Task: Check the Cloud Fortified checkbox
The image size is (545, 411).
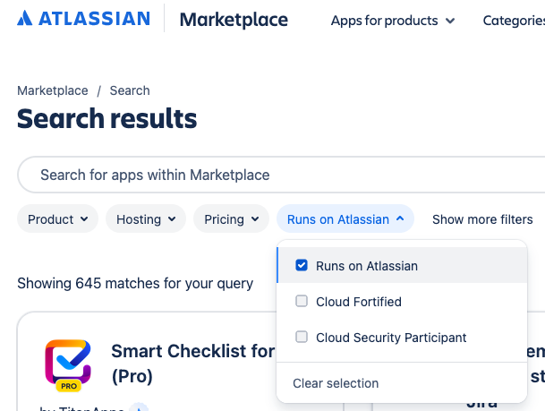Action: click(x=302, y=301)
